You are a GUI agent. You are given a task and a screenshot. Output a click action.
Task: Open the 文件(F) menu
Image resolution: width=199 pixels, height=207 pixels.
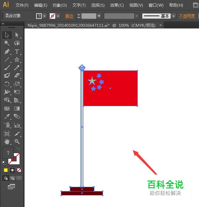[22, 5]
